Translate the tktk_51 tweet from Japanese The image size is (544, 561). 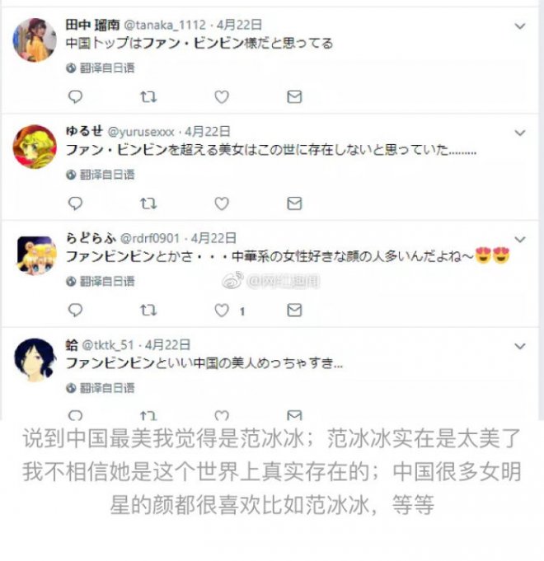(x=101, y=387)
